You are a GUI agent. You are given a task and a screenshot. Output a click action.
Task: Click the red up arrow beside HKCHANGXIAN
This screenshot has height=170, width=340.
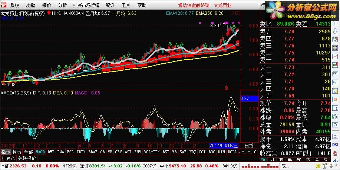click(x=49, y=13)
